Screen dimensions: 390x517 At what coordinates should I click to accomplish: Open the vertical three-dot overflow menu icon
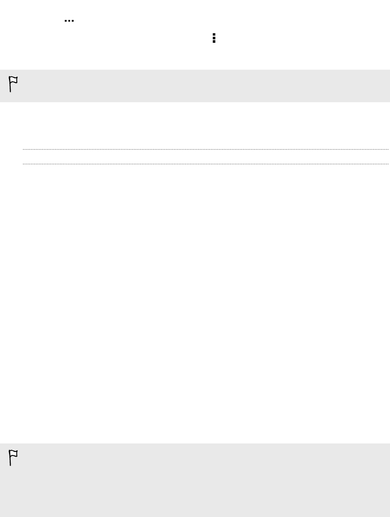(214, 38)
